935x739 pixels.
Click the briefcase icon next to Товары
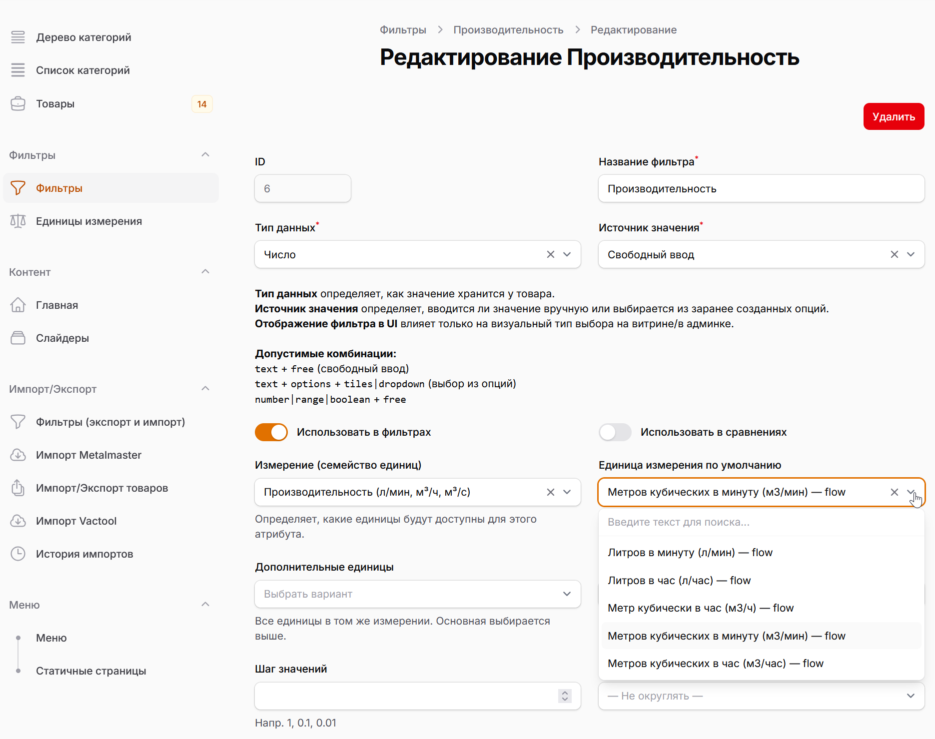[18, 104]
